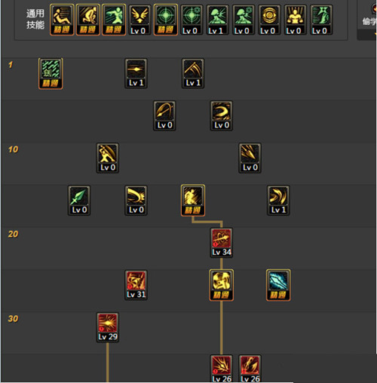Click the scythe Lv 1 skill icon
The height and width of the screenshot is (383, 377).
tap(193, 74)
